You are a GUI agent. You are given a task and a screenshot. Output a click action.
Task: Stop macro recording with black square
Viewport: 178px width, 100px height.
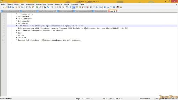91,7
